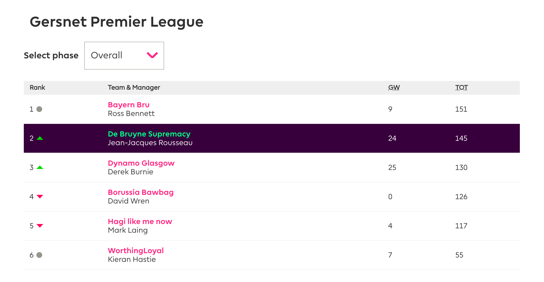Open the Borussia Bawbag team link
The width and height of the screenshot is (544, 282).
pos(141,192)
